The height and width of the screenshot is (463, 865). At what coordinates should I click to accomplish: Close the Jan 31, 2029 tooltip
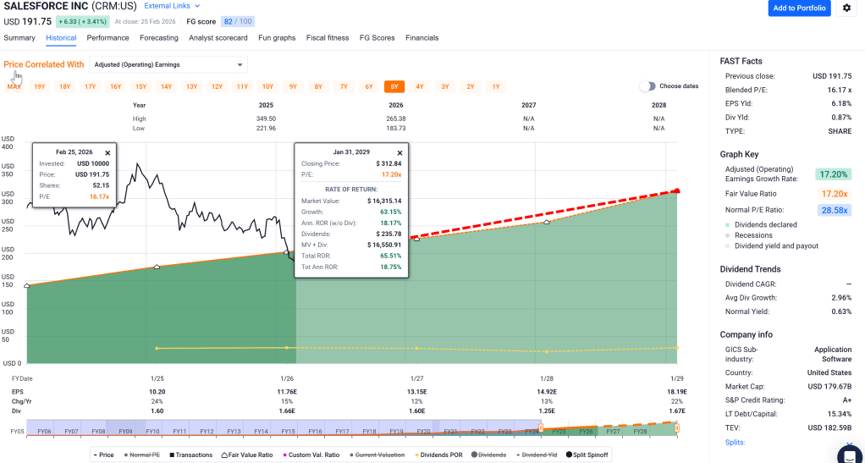click(399, 153)
